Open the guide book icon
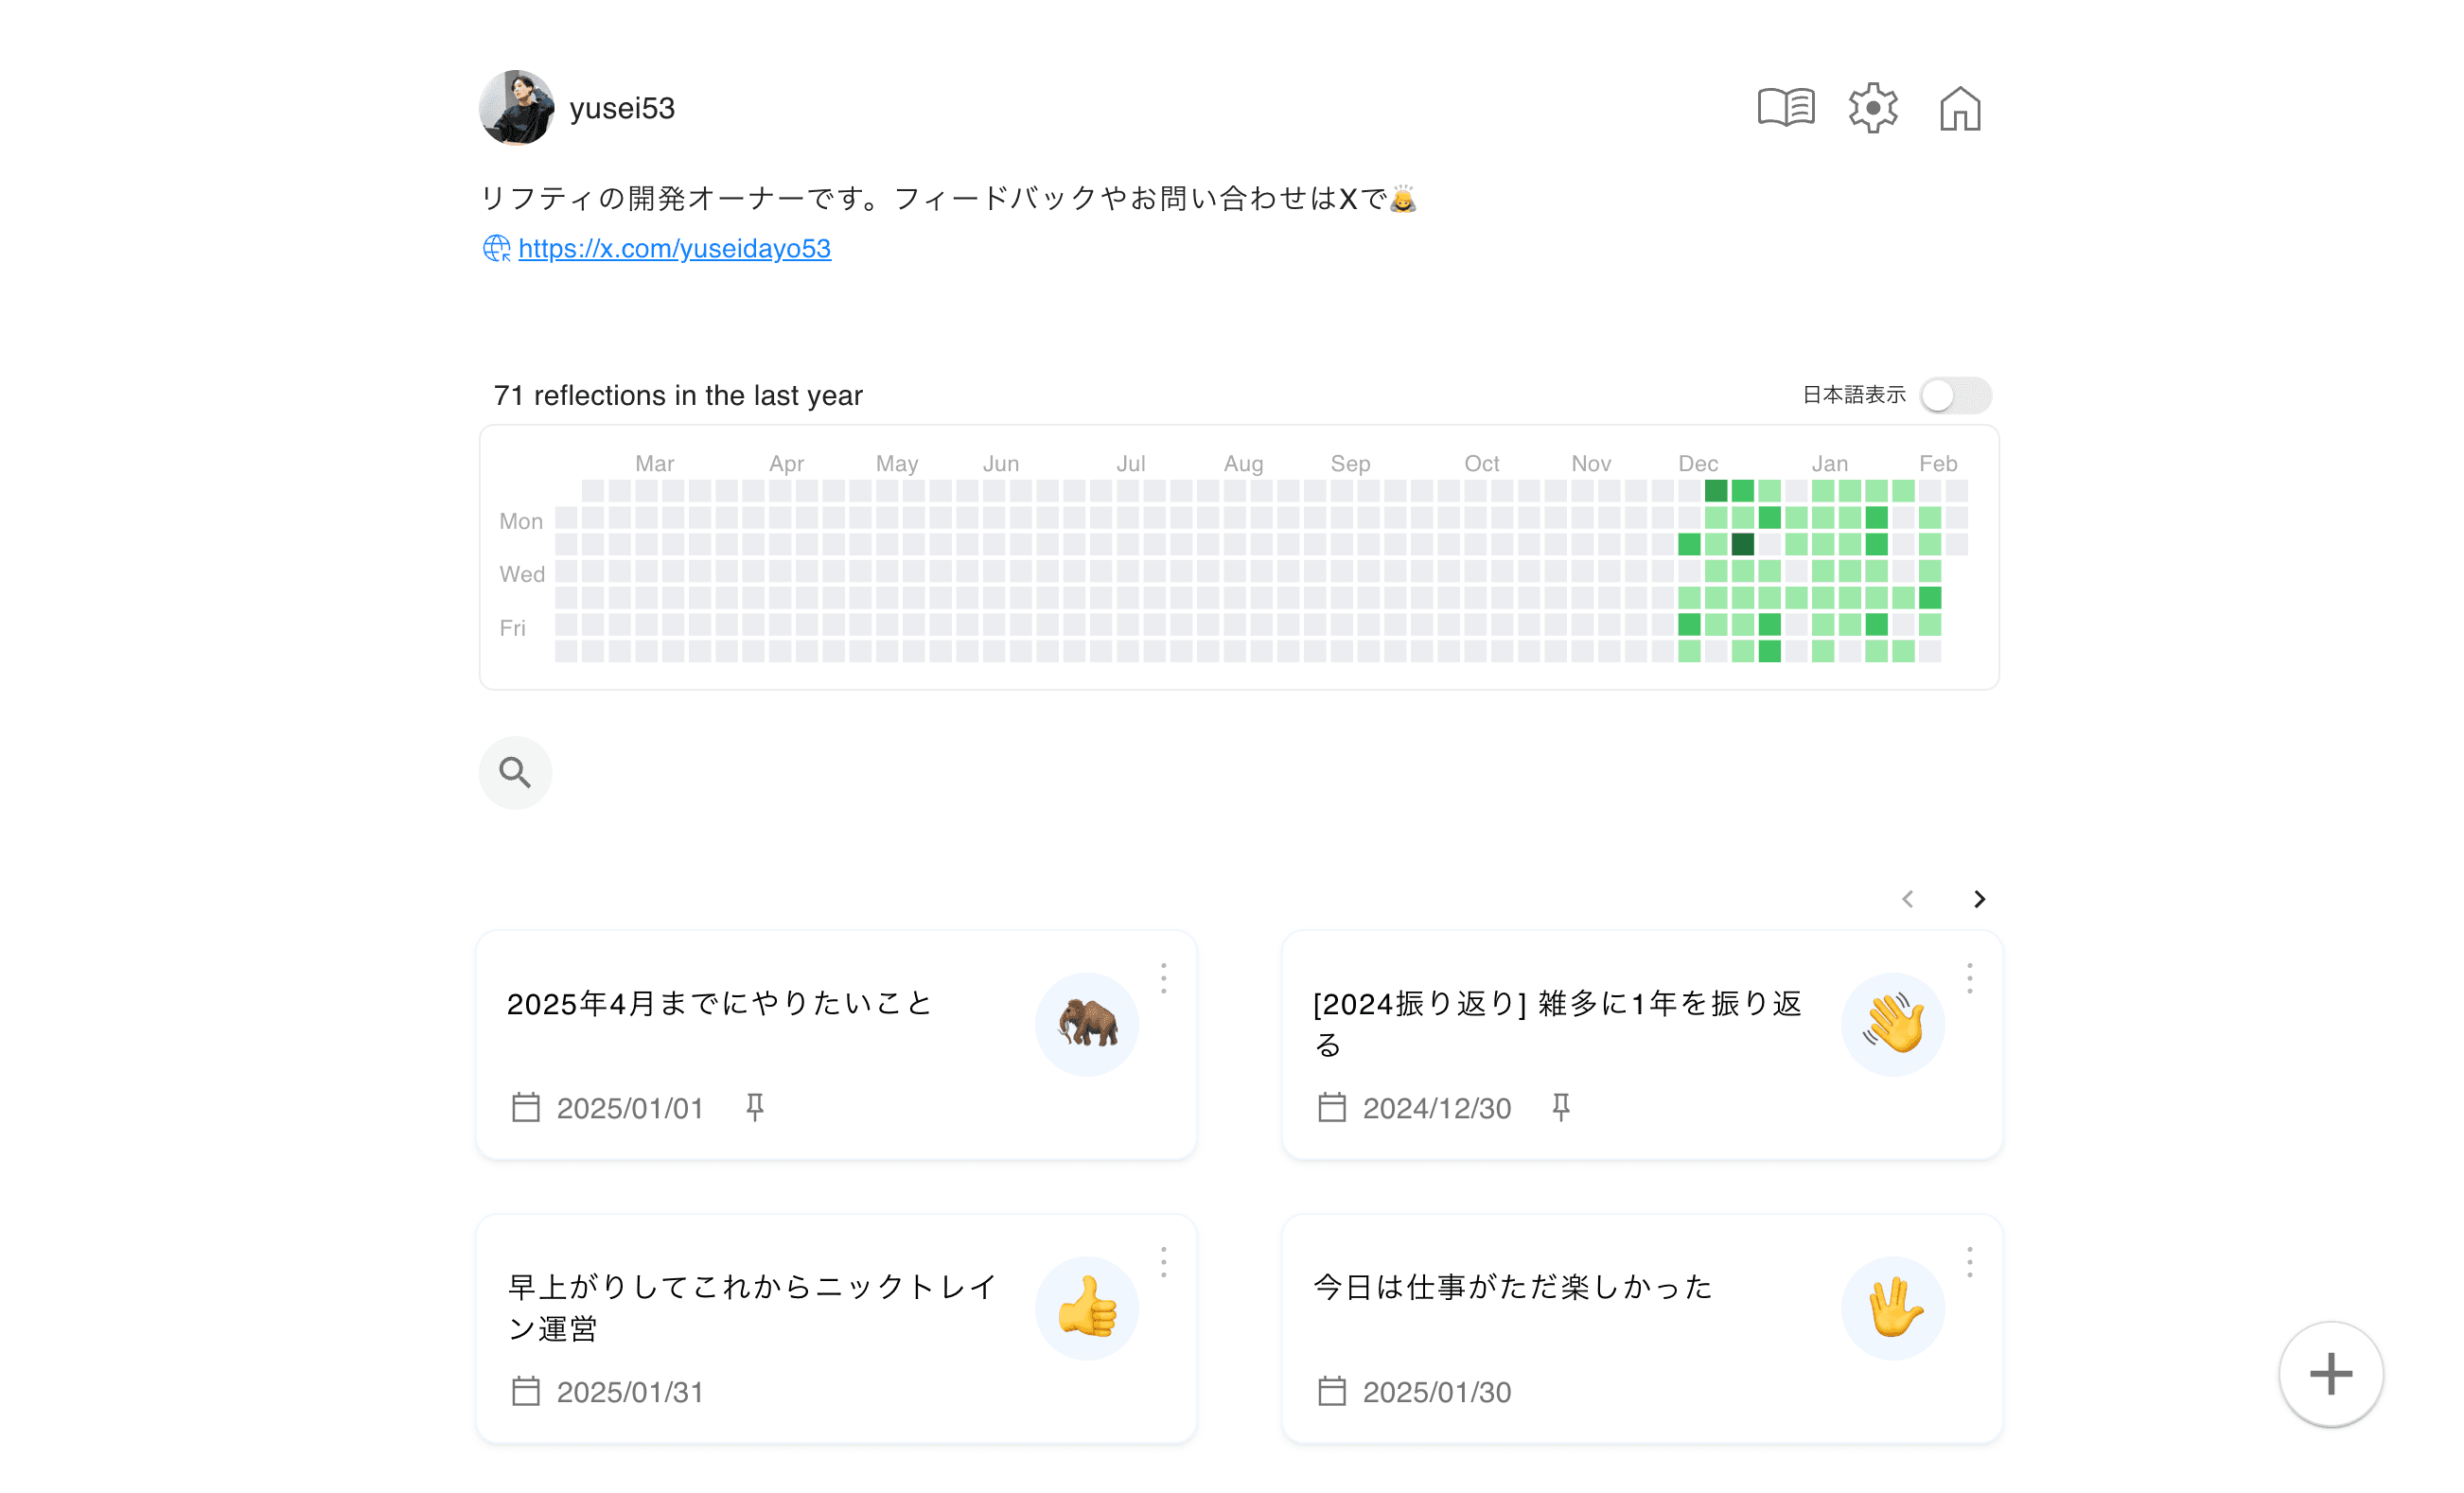Screen dimensions: 2464x1493 [x=1788, y=107]
